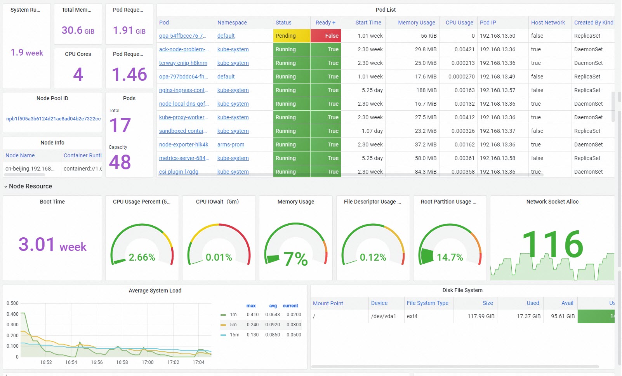Click the Device column header
The height and width of the screenshot is (376, 622).
pyautogui.click(x=379, y=303)
